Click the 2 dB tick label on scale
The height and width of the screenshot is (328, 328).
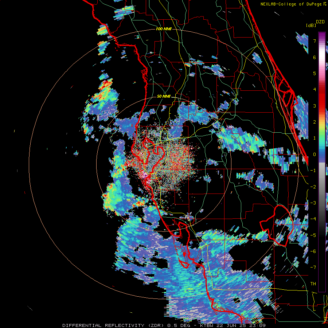(315, 122)
